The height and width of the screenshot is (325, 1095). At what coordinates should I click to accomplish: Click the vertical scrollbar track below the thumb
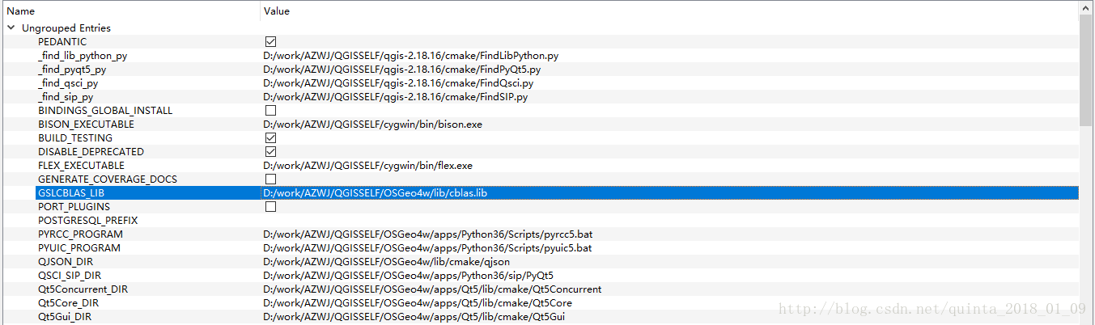(1087, 225)
